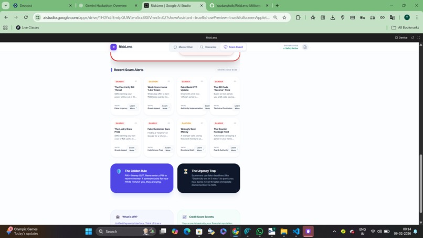Screen dimensions: 423x238
Task: Switch to Gemini Hackathon Overview tab
Action: 108,5
